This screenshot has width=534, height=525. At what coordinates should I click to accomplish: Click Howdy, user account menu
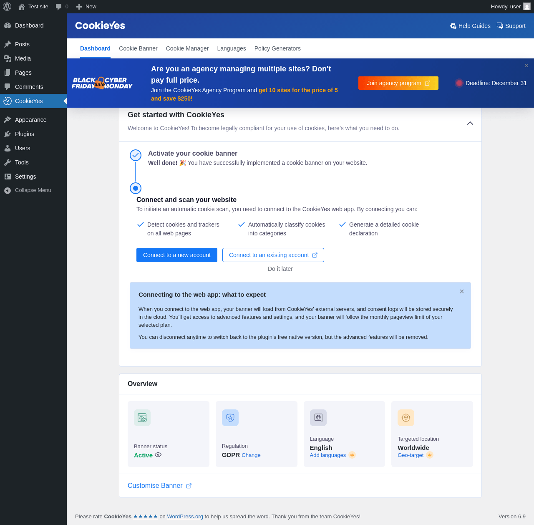(x=511, y=7)
